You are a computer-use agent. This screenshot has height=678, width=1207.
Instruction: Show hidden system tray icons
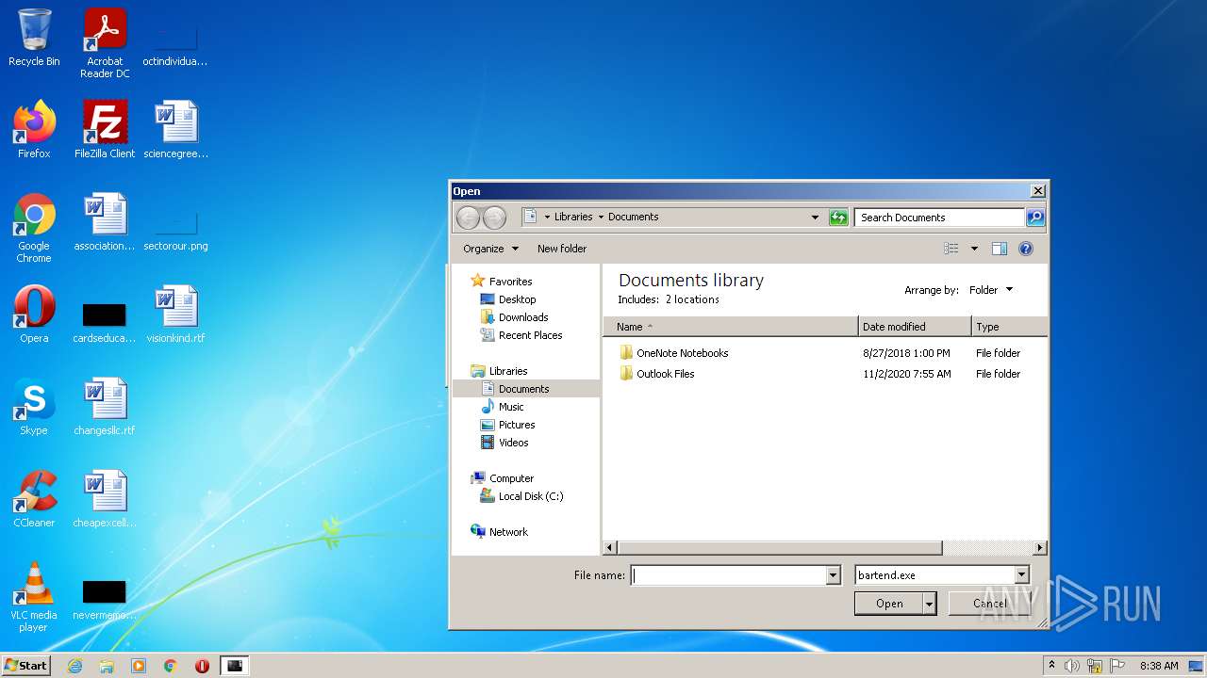point(1051,666)
